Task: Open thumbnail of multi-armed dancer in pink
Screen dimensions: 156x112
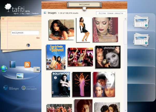Action: (x=82, y=84)
